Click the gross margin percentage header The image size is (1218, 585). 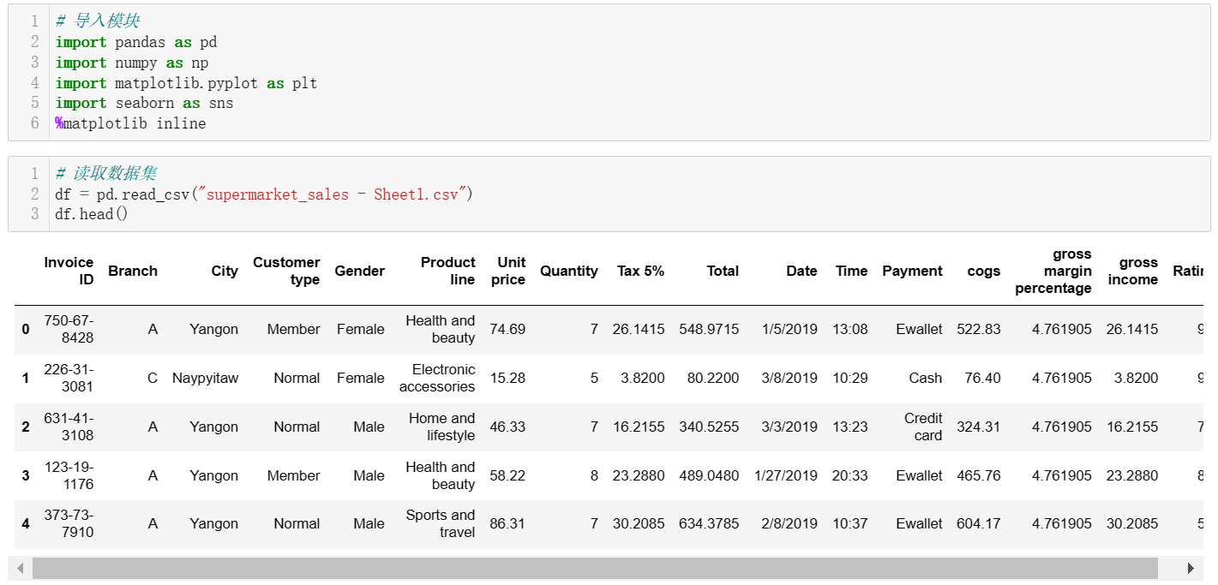[x=1053, y=271]
